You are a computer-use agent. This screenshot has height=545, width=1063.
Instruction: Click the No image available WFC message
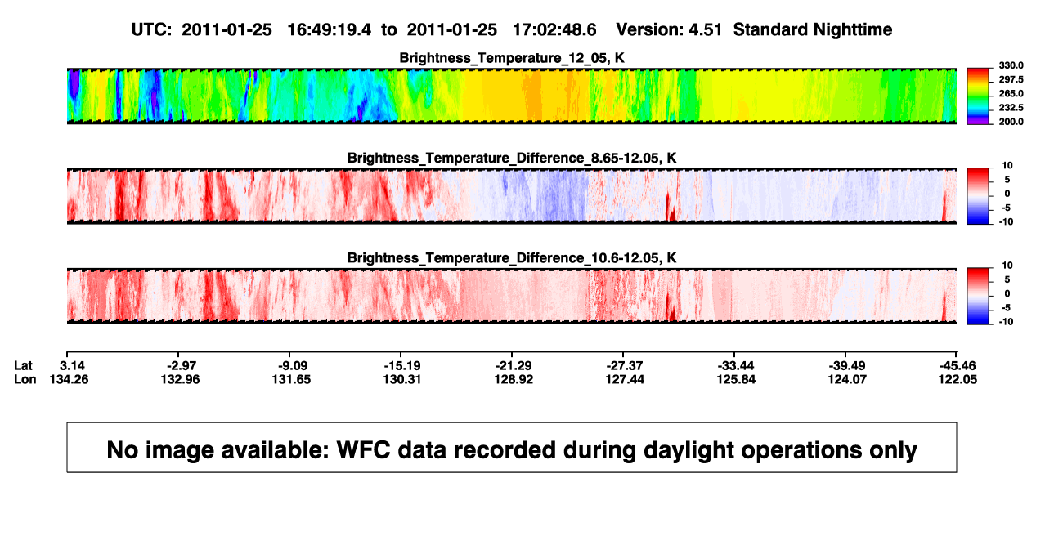512,449
